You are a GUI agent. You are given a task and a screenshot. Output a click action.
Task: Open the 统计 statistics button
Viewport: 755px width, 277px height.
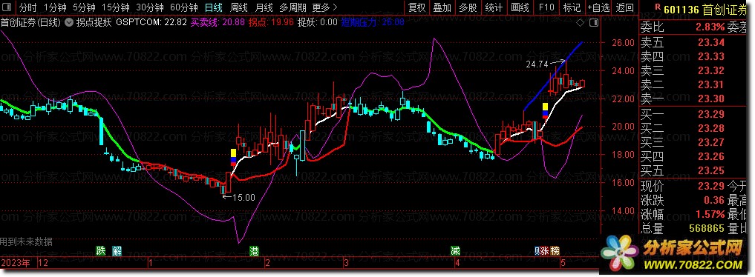tap(494, 7)
